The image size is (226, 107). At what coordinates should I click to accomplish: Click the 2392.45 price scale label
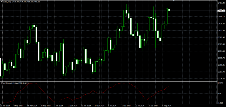click(x=222, y=37)
